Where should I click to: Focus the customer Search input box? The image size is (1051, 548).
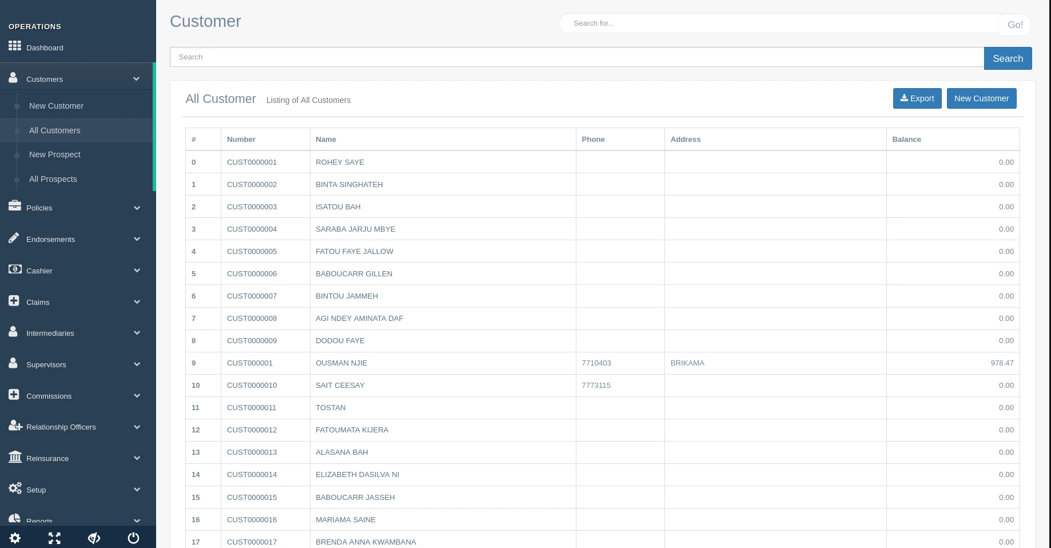click(577, 57)
